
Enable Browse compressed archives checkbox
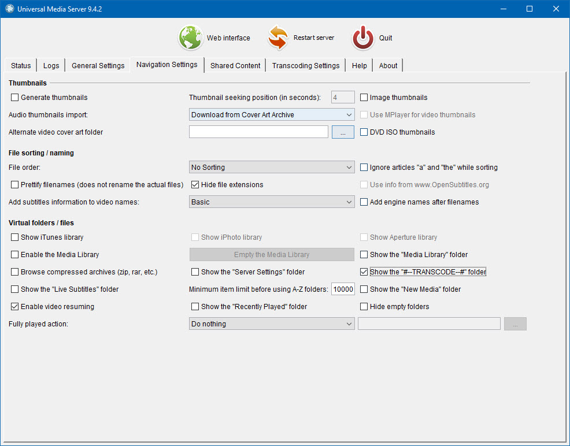click(x=14, y=272)
